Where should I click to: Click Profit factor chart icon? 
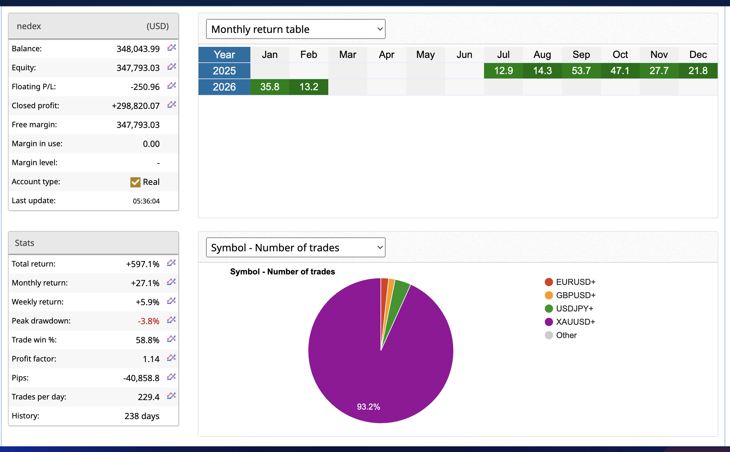pyautogui.click(x=171, y=358)
